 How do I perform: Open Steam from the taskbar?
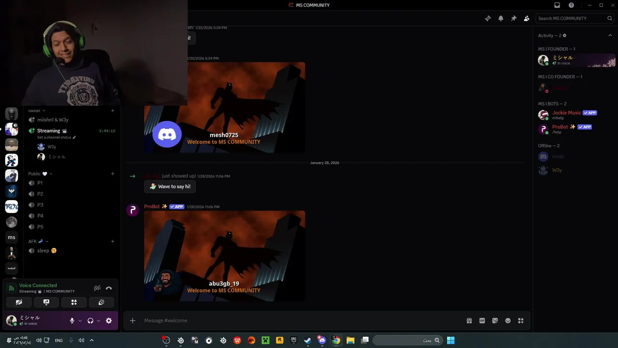click(x=308, y=340)
